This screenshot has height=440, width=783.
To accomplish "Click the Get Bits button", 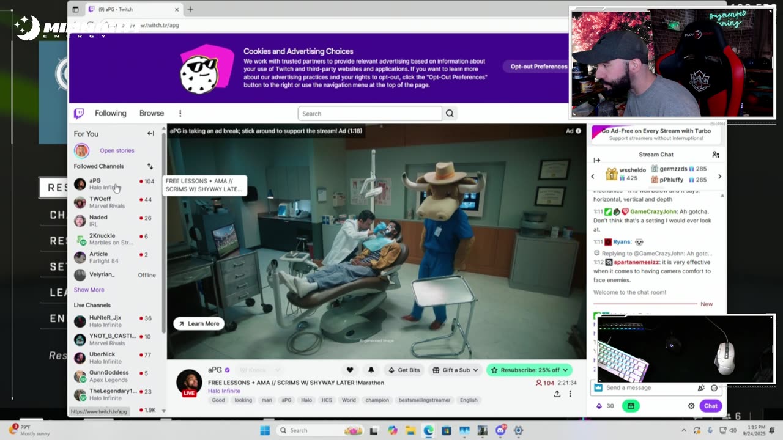I will (404, 370).
